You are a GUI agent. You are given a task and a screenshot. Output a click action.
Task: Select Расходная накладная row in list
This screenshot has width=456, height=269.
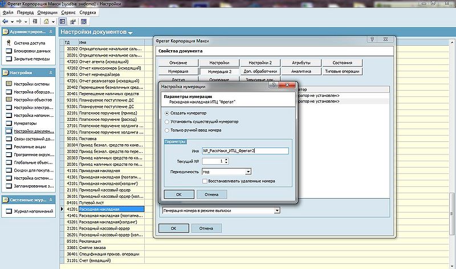click(x=111, y=209)
